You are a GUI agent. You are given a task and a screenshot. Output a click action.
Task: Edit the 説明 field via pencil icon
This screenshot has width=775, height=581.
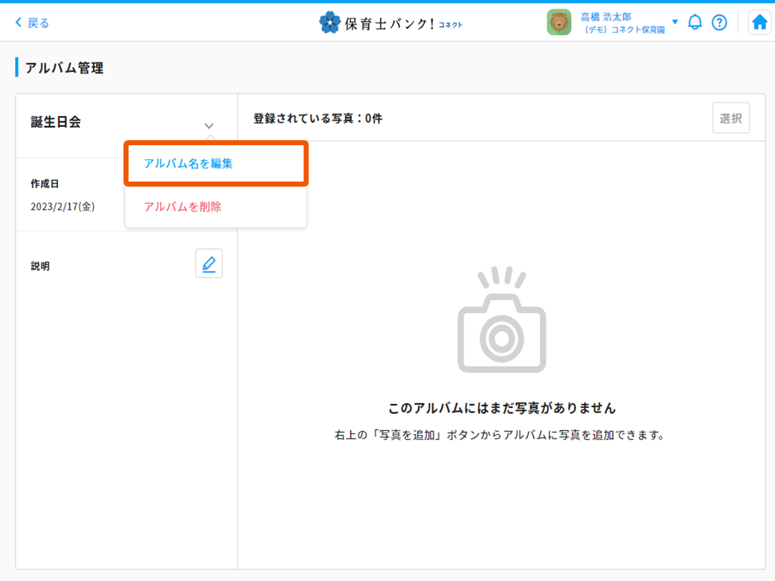click(208, 263)
